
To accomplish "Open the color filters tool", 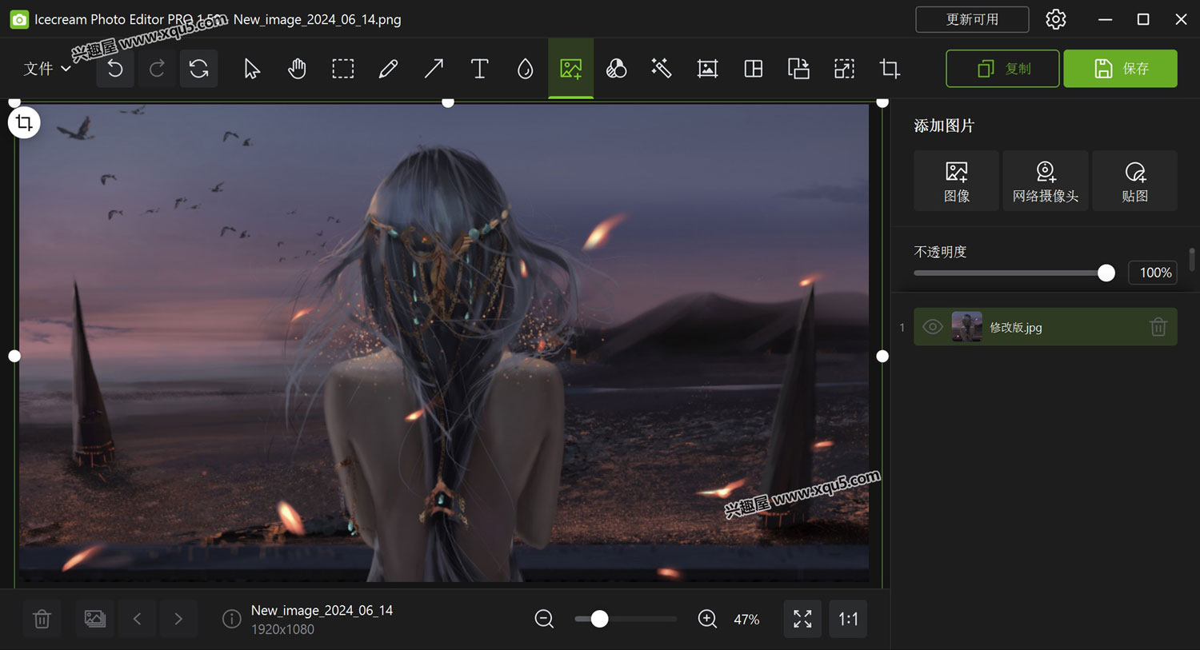I will [616, 69].
